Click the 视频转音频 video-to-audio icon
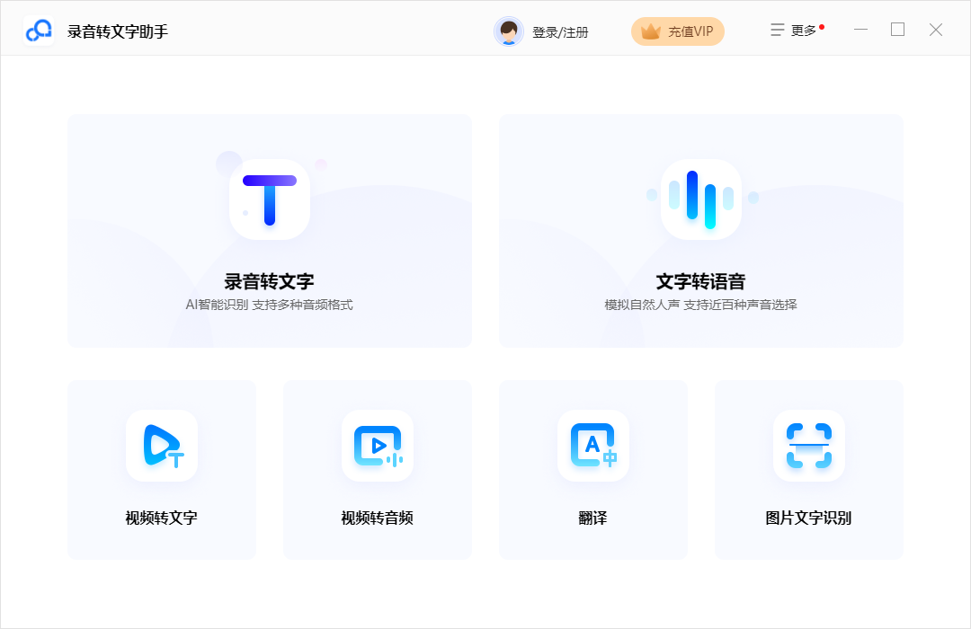Screen dimensions: 971x629 377,447
